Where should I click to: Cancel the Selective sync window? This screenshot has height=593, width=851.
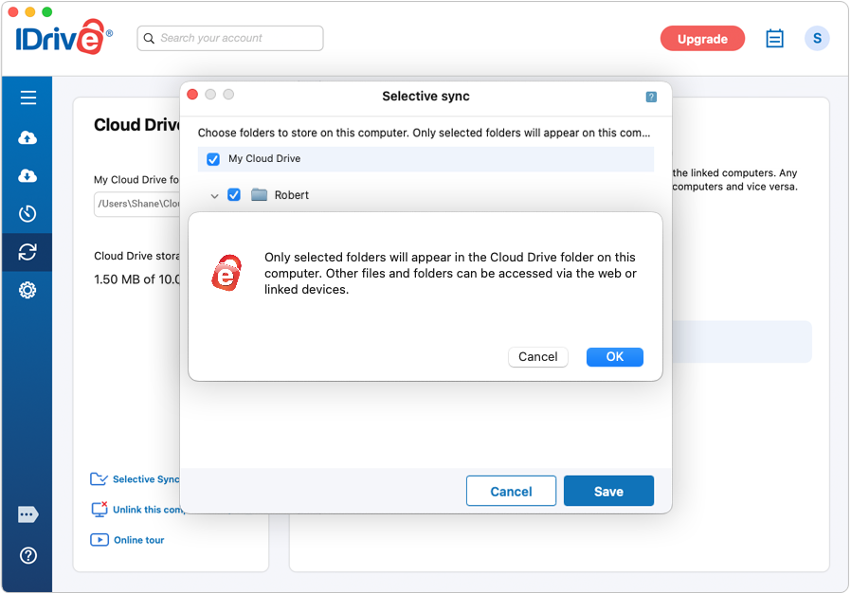click(511, 491)
